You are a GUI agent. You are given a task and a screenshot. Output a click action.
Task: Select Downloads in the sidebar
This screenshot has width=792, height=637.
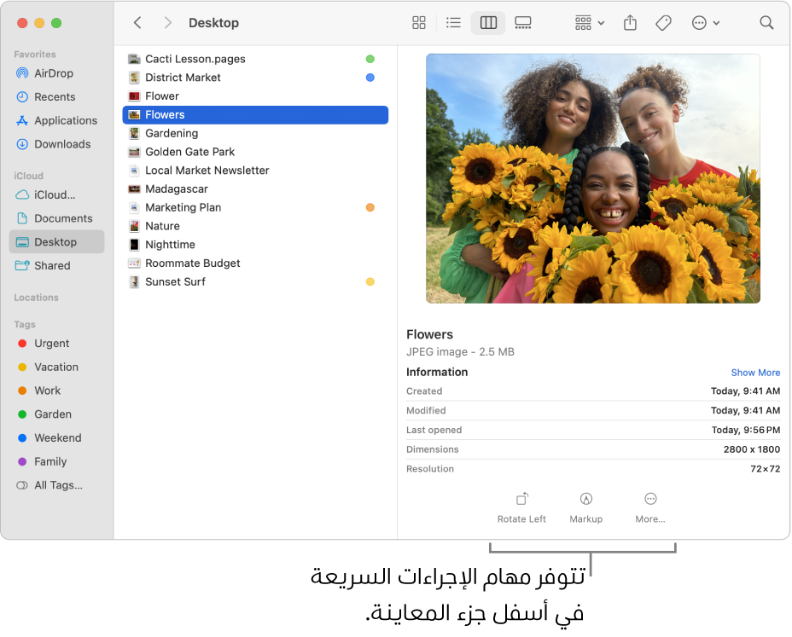61,144
